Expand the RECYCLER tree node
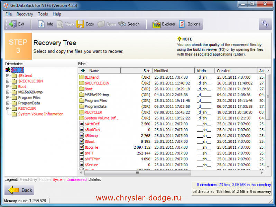The height and width of the screenshot is (207, 276). coord(8,109)
